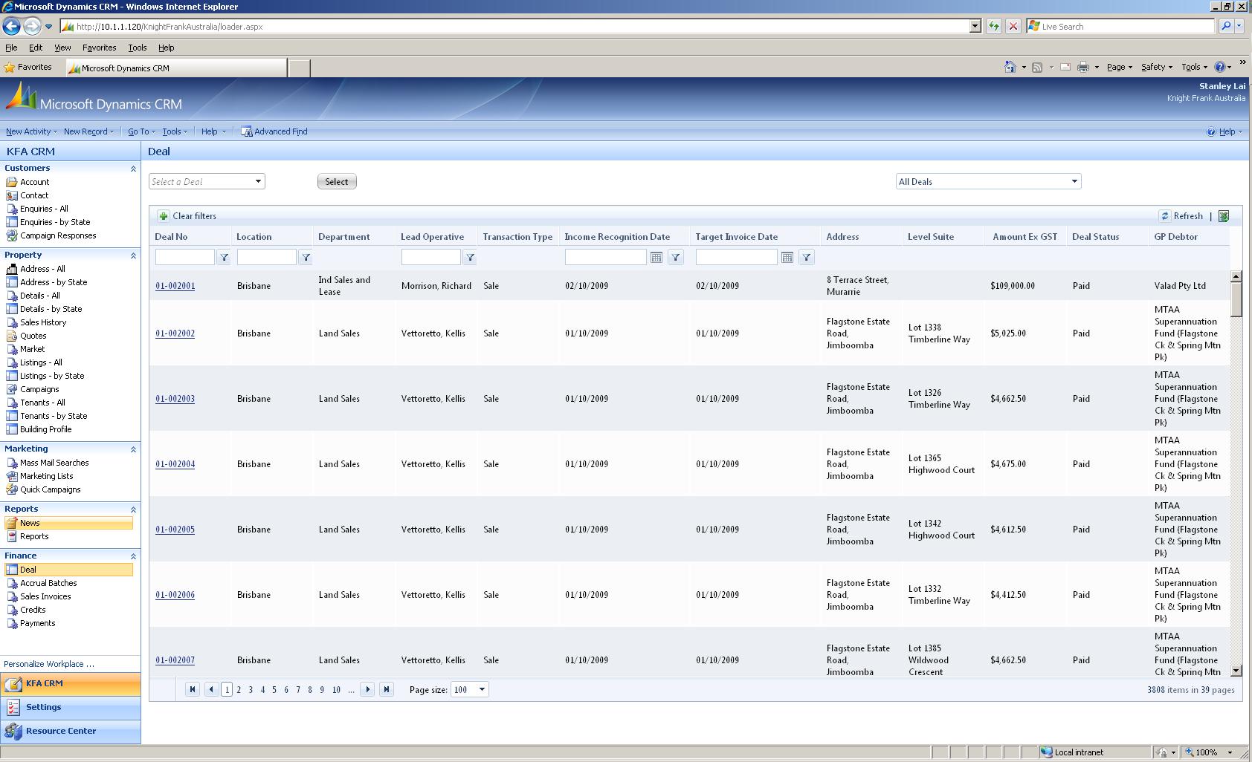Go to last page of deals

[387, 689]
